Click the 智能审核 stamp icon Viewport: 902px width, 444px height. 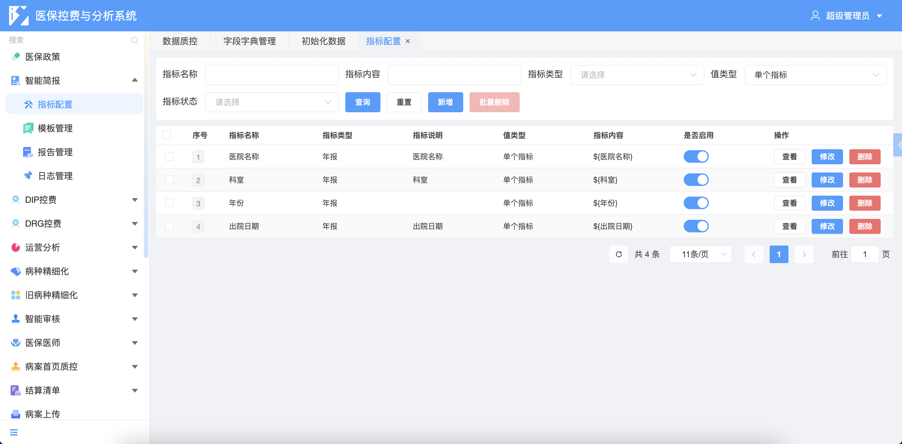16,319
